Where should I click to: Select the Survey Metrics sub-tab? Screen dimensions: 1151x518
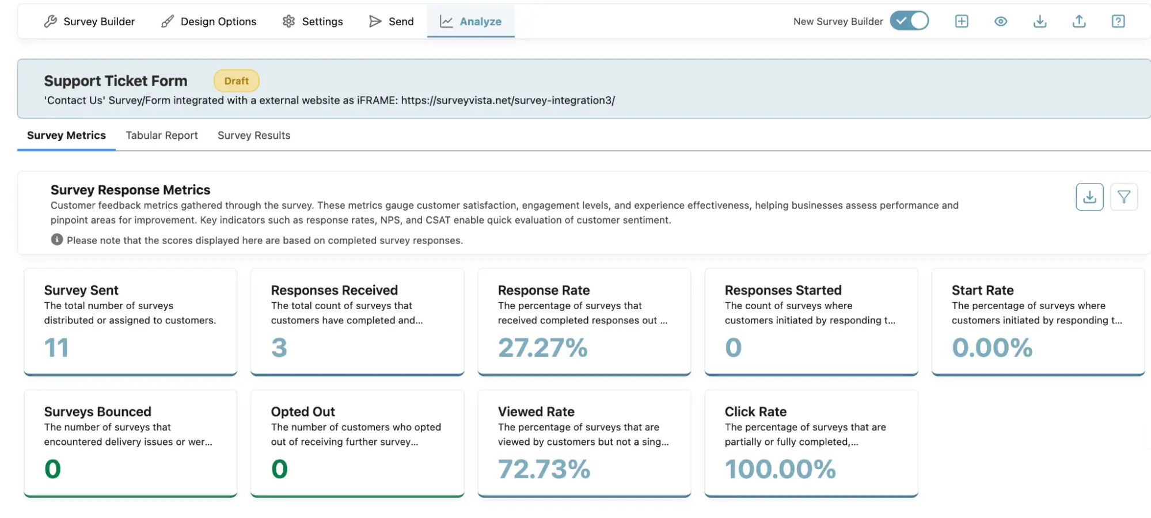66,135
